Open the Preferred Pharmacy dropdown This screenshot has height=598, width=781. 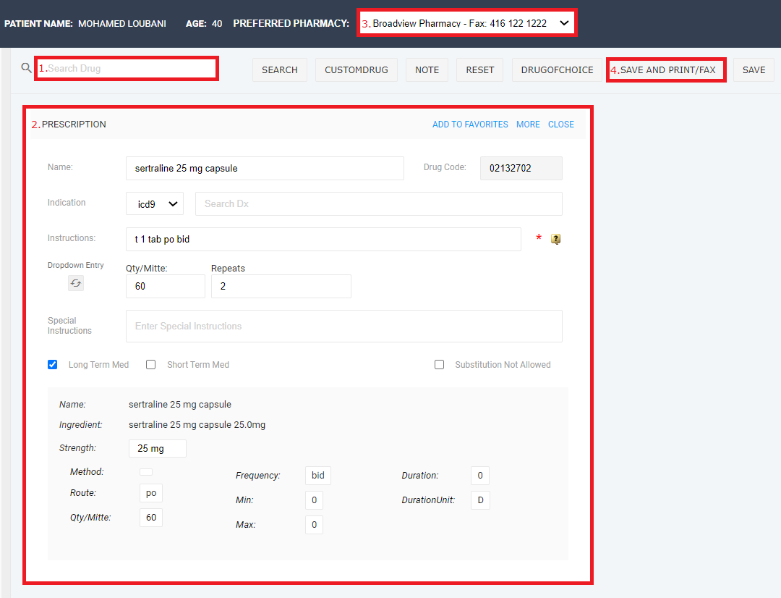tap(467, 23)
